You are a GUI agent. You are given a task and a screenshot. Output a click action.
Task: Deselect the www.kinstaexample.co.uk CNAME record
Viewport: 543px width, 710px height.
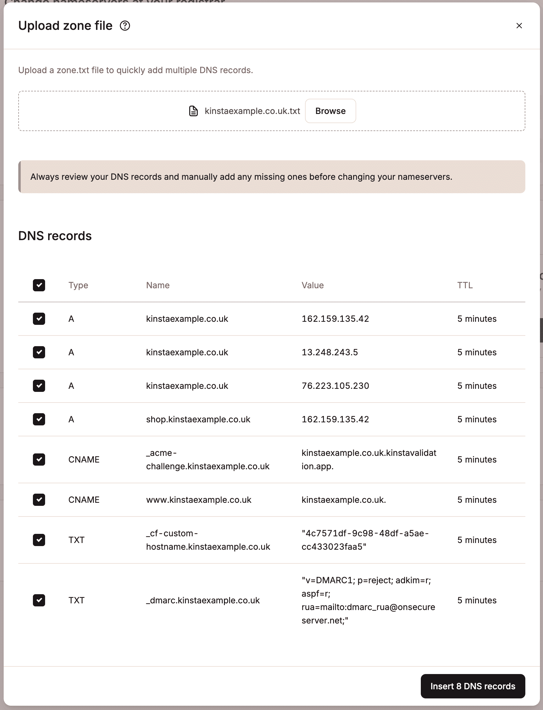click(x=39, y=500)
